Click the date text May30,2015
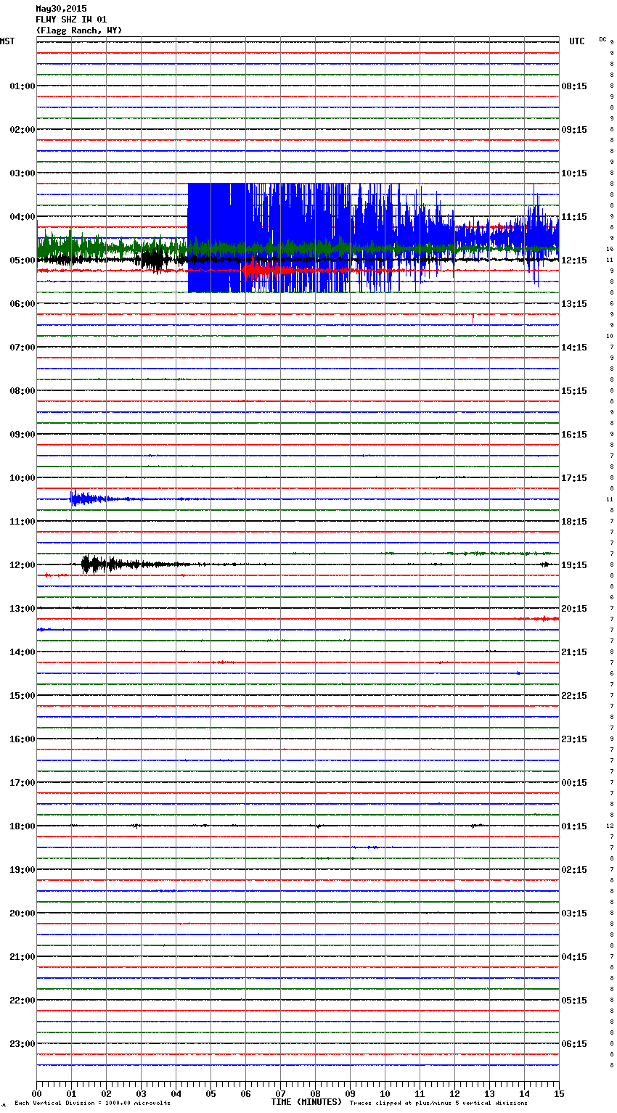Screen dimensions: 617x1113 (x=61, y=9)
